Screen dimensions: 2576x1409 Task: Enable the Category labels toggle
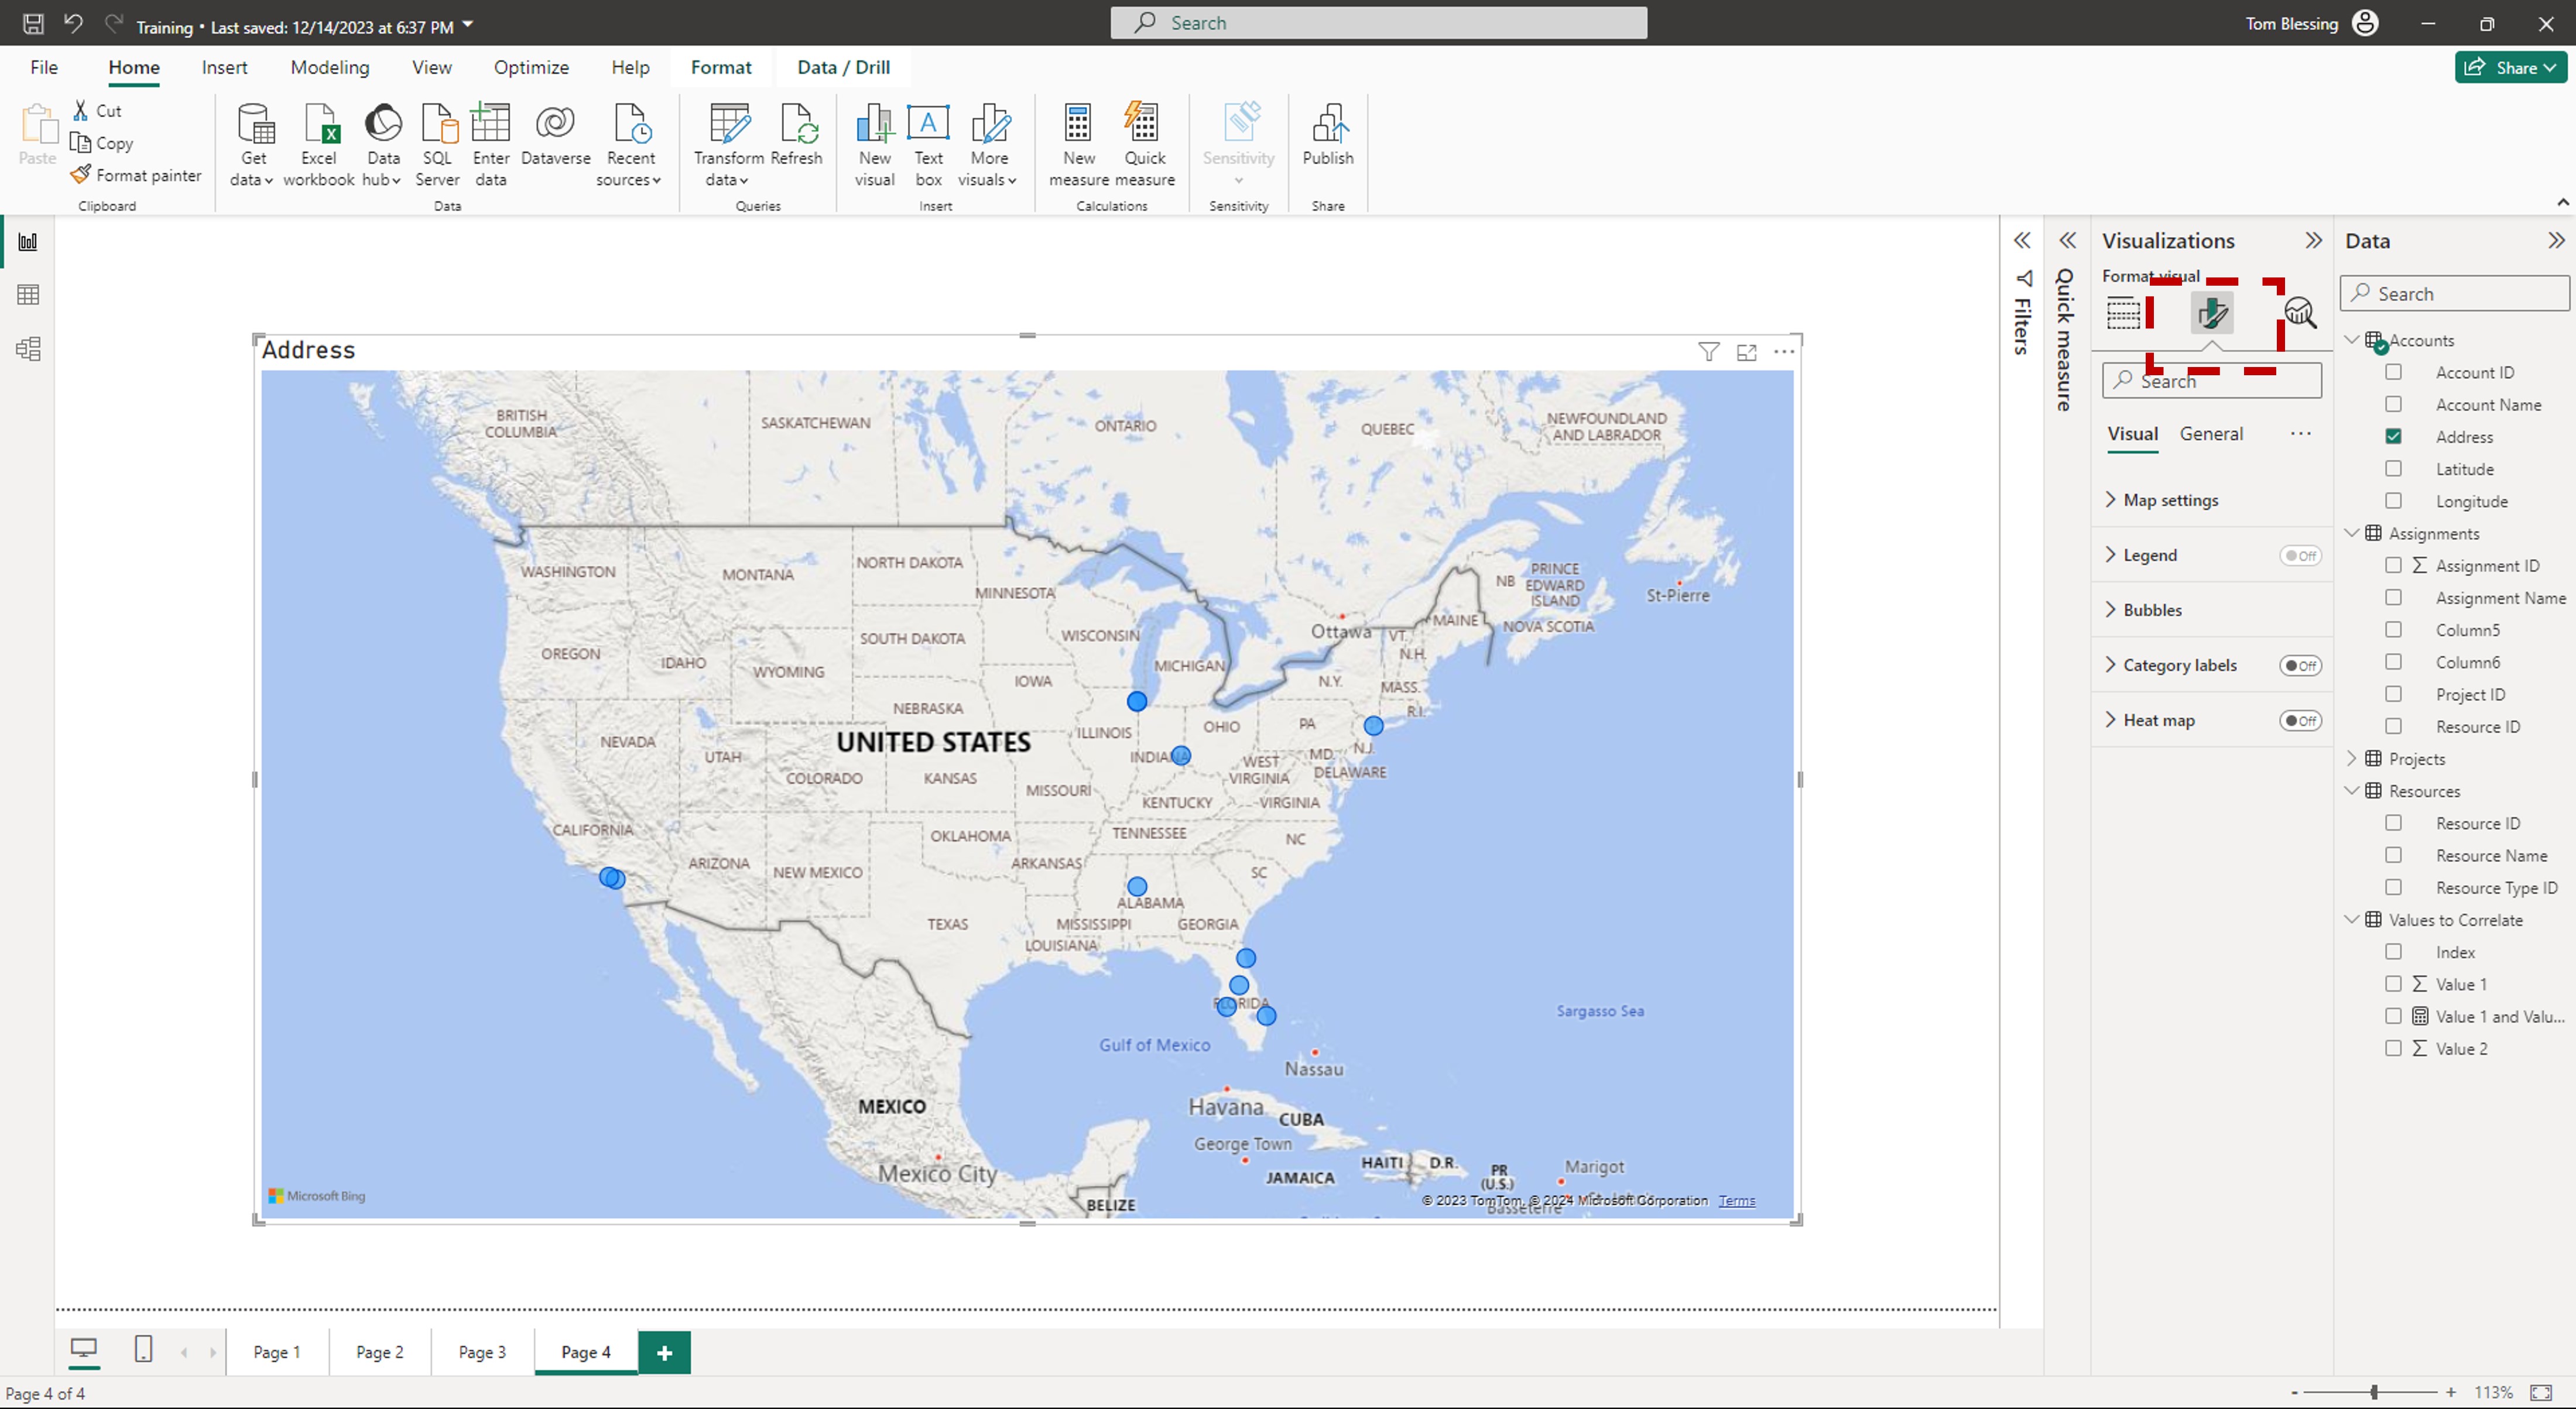point(2300,666)
